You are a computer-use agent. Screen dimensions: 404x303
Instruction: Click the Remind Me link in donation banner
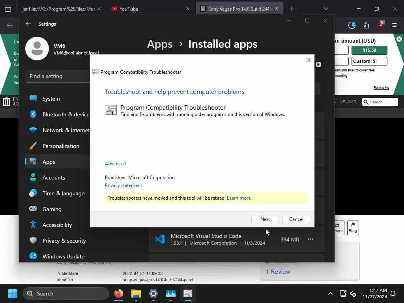(x=382, y=88)
